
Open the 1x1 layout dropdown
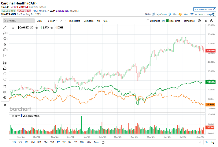pos(107,21)
